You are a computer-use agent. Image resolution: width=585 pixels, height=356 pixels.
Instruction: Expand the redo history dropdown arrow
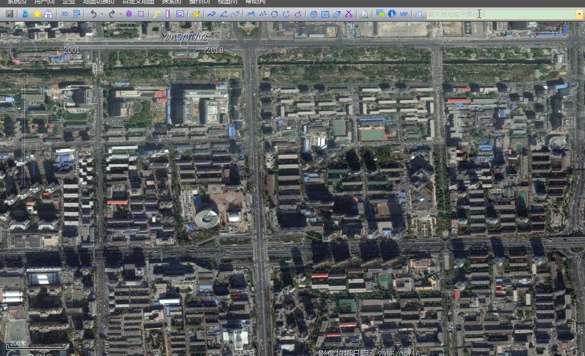coord(120,14)
